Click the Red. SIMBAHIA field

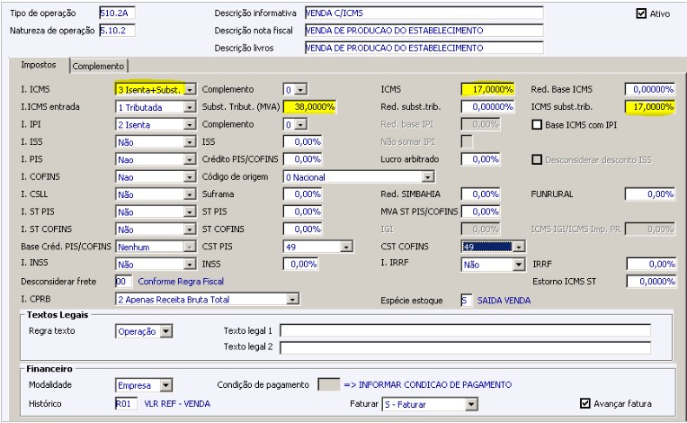tap(481, 194)
